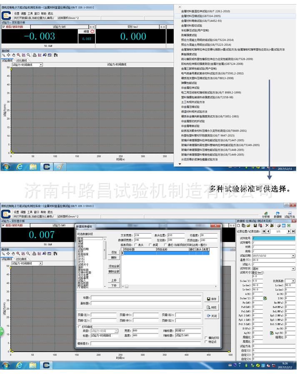Go to next record arrow beside 1/1
The width and height of the screenshot is (297, 375).
pyautogui.click(x=289, y=231)
